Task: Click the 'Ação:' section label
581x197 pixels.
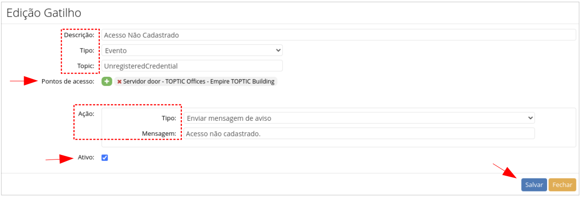Action: point(87,114)
